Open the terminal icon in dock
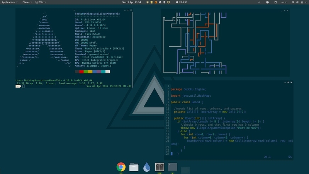This screenshot has width=309, height=174. point(172,167)
